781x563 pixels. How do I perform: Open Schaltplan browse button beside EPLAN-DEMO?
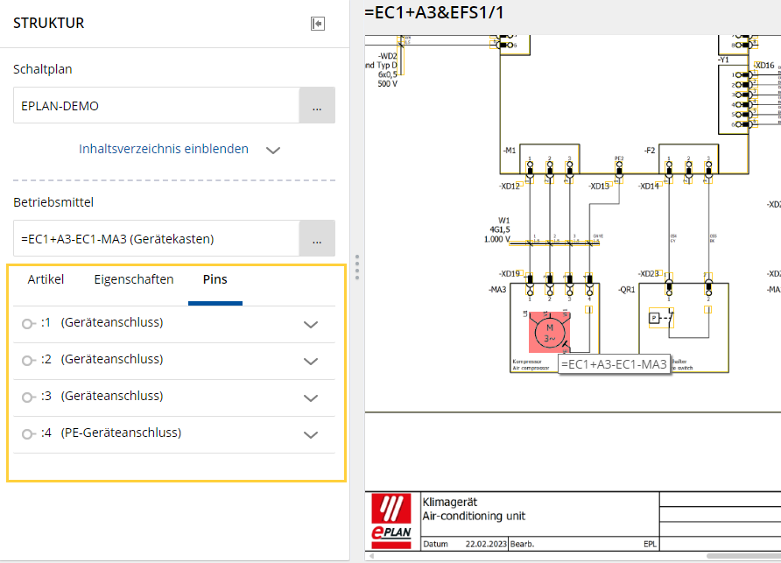pyautogui.click(x=317, y=106)
